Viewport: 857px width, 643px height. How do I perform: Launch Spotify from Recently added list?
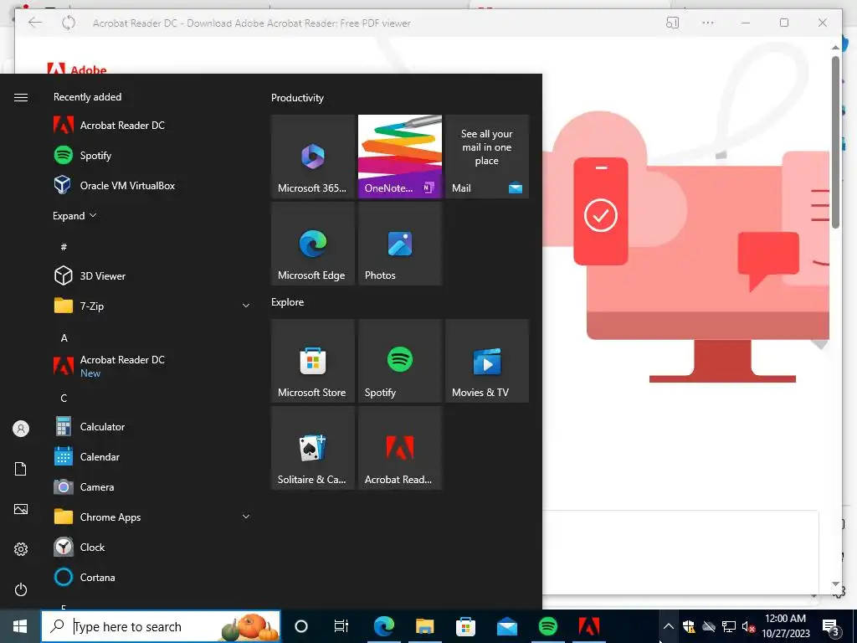152,155
